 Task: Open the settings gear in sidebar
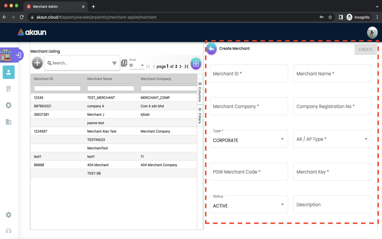click(8, 215)
